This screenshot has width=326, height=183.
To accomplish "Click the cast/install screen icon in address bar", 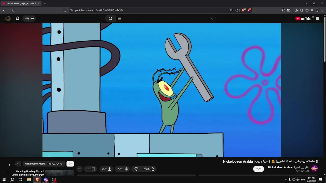I will [231, 10].
